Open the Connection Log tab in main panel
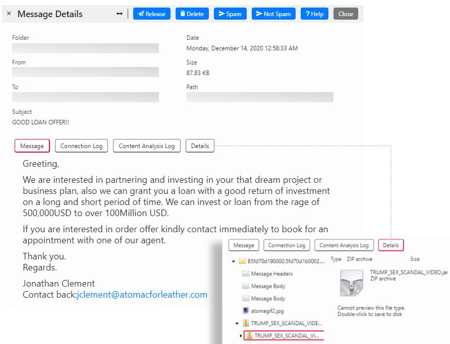This screenshot has width=450, height=344. point(81,146)
